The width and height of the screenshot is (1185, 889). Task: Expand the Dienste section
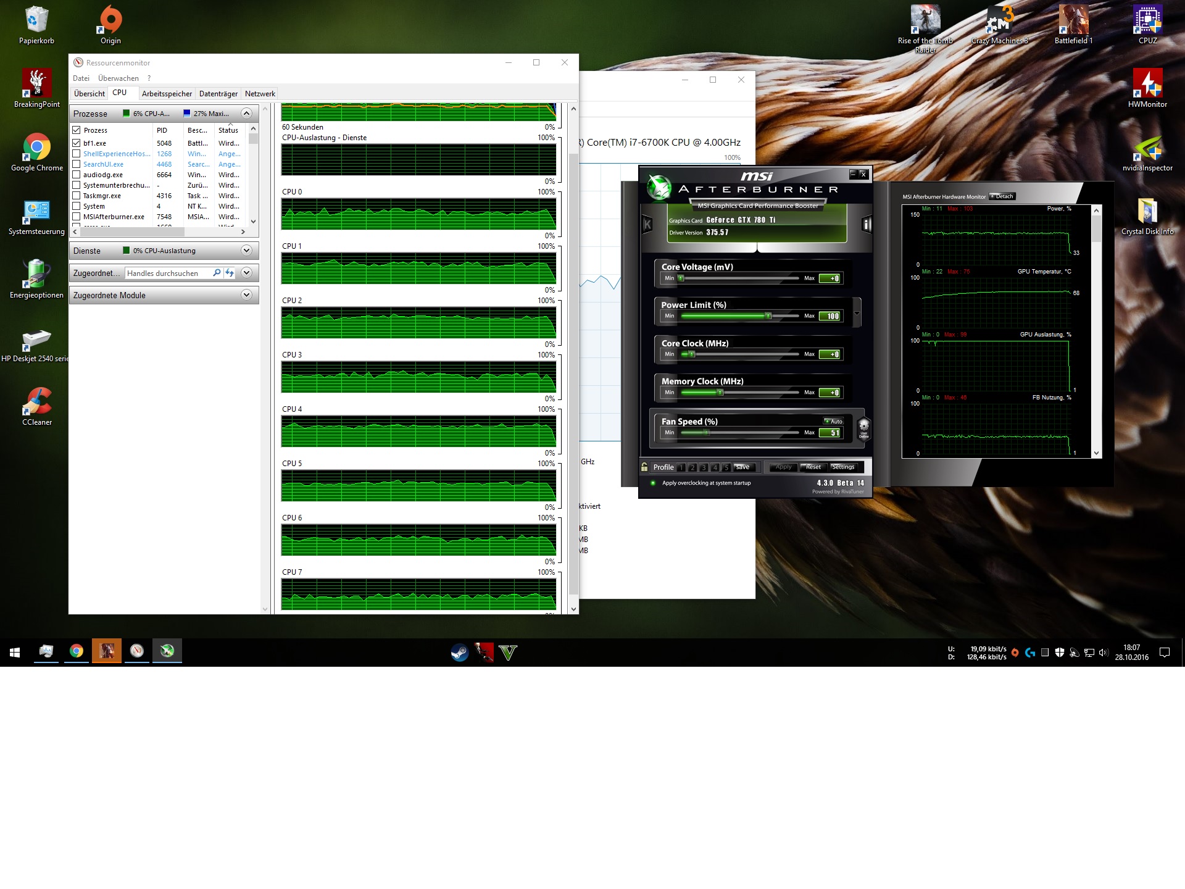pyautogui.click(x=246, y=251)
